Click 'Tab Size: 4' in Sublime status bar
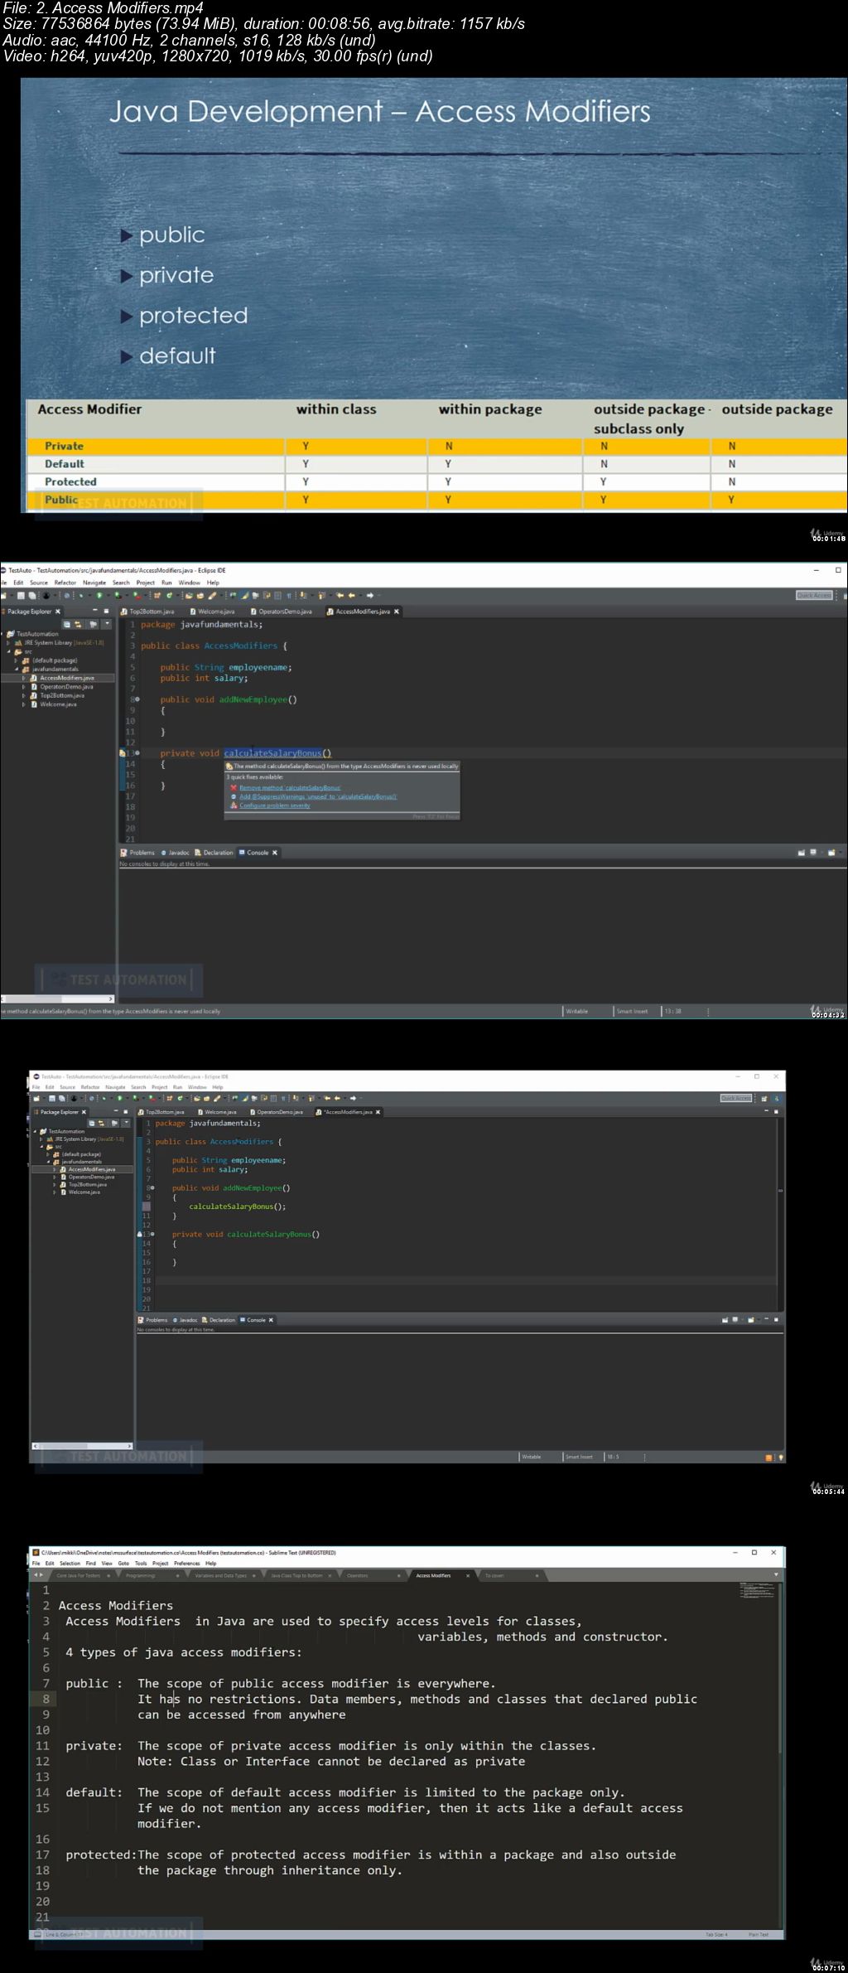This screenshot has height=1973, width=848. (x=716, y=1934)
